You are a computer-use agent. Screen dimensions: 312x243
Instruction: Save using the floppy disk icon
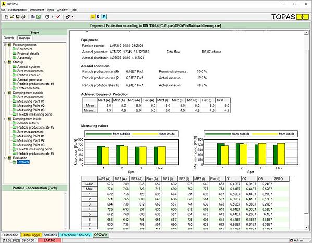tap(18, 17)
